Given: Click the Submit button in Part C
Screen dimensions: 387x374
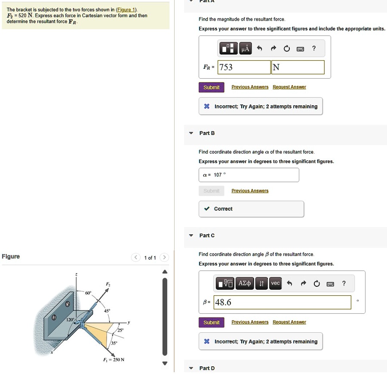Looking at the screenshot, I should pyautogui.click(x=211, y=322).
